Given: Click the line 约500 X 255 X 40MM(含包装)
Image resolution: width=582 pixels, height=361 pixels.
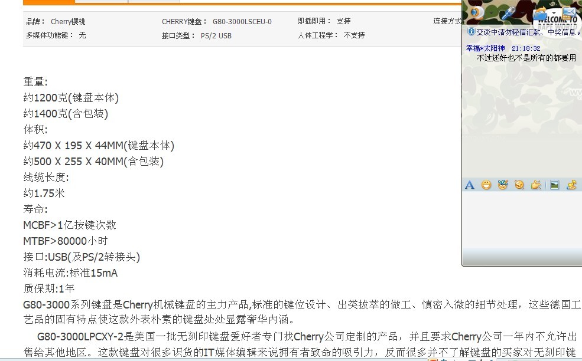Looking at the screenshot, I should pyautogui.click(x=93, y=161).
